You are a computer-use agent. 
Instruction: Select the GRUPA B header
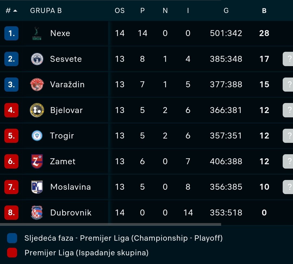pyautogui.click(x=46, y=11)
